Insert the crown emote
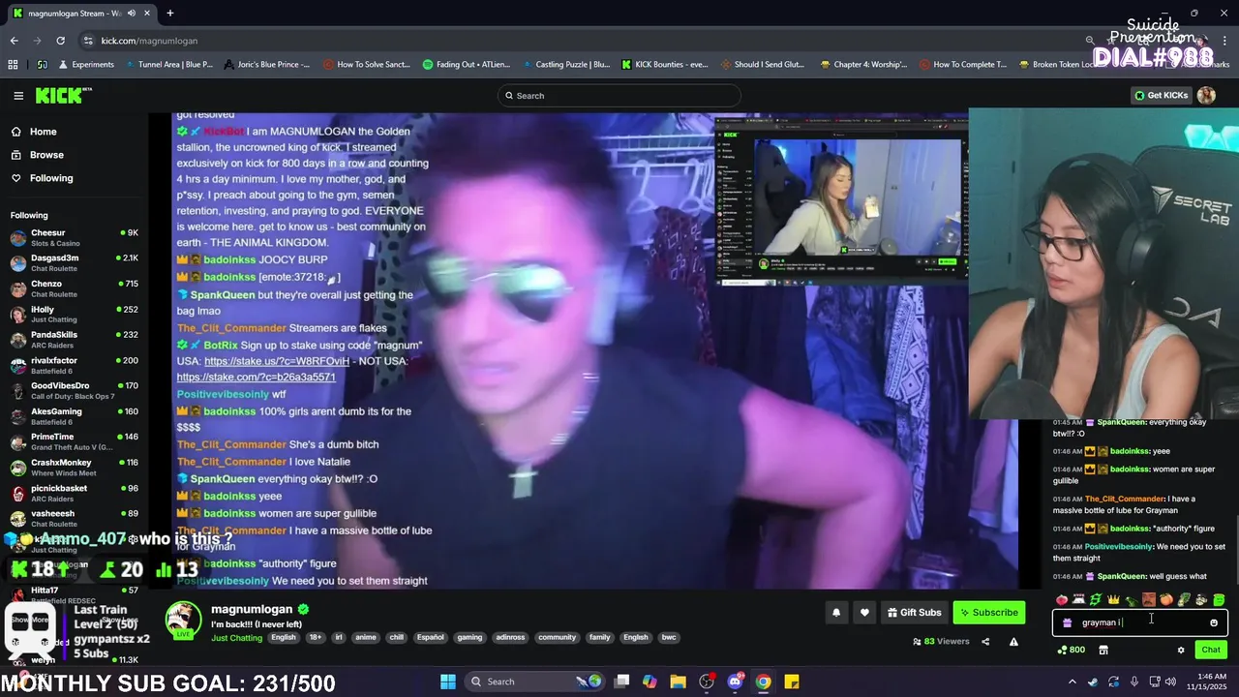 [1113, 600]
